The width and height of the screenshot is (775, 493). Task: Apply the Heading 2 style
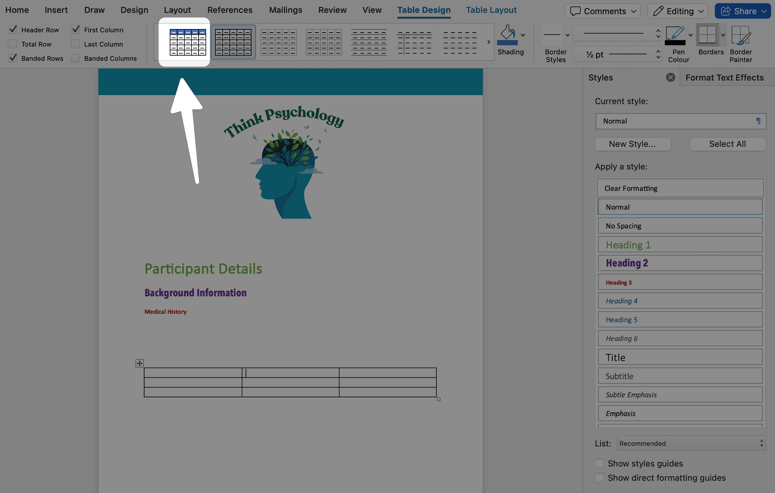(680, 263)
